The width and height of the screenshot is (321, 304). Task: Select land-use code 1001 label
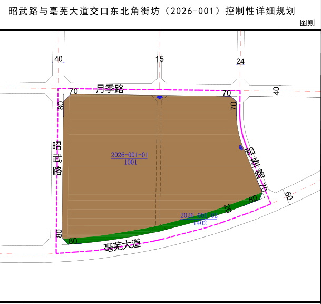(x=131, y=163)
